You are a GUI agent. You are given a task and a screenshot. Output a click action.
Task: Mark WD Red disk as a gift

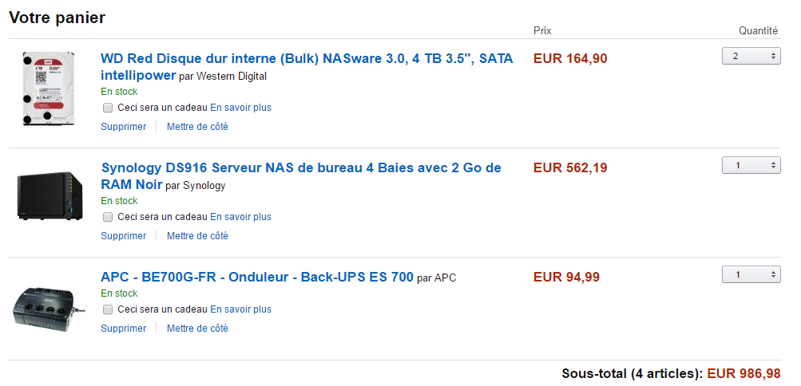(x=108, y=108)
